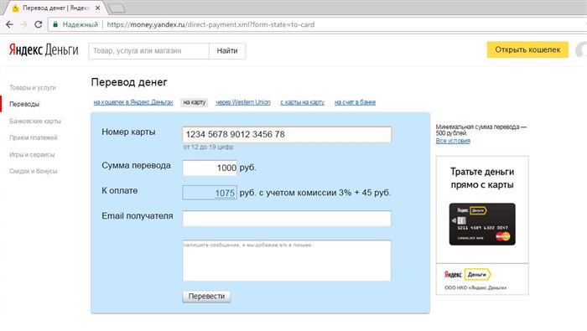Click the Номер карты input field
Viewport: 587px width, 331px height.
(287, 135)
